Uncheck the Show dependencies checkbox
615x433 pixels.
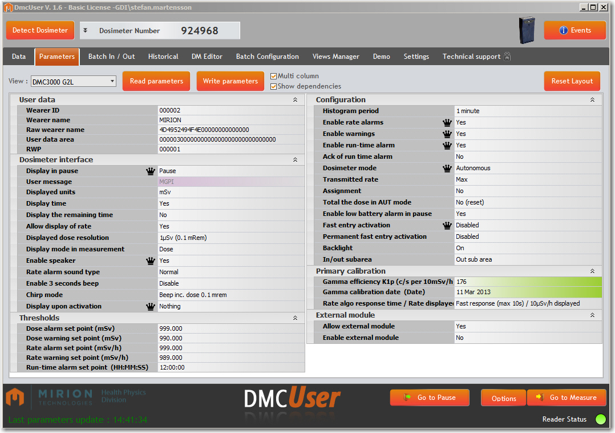(x=274, y=86)
